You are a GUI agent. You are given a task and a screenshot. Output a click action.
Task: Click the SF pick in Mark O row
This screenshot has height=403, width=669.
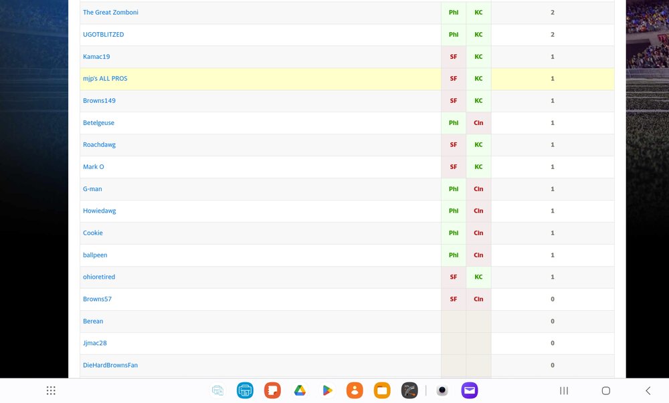click(x=454, y=166)
